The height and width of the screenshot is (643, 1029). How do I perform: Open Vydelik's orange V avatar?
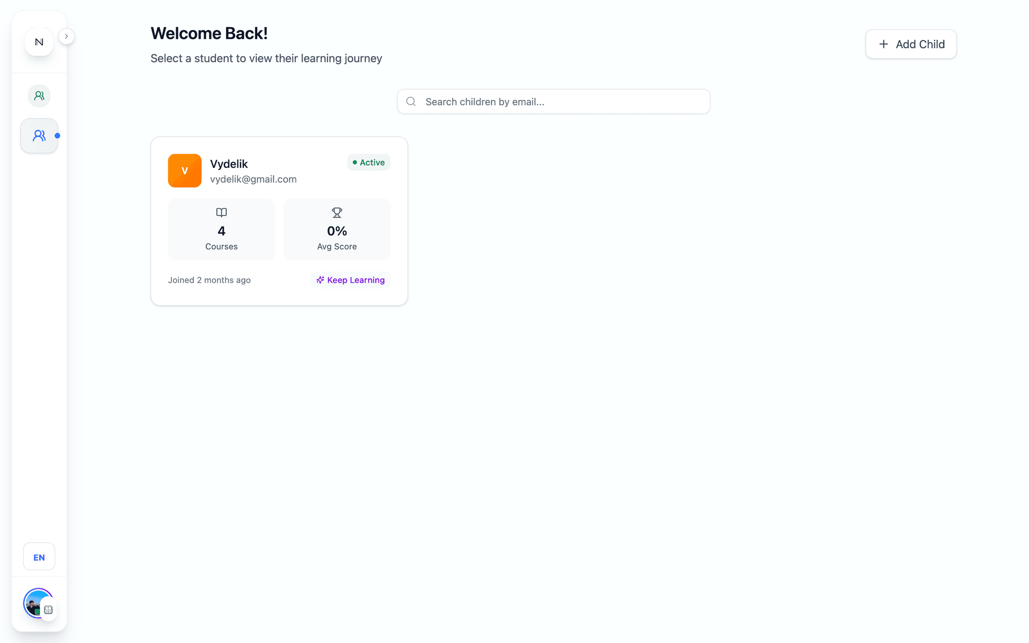coord(185,171)
